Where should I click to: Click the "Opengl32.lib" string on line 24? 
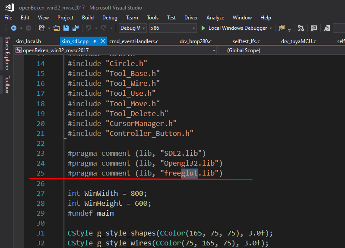point(189,163)
